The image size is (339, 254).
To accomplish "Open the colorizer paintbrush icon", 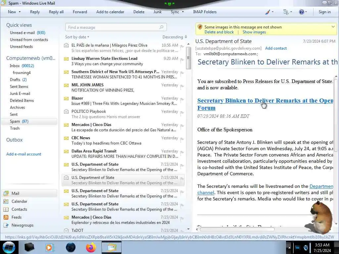I will [267, 12].
